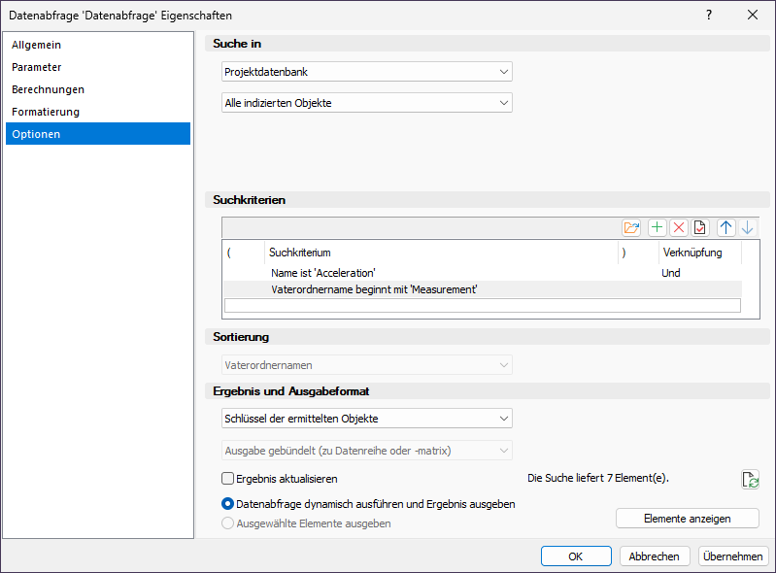This screenshot has width=776, height=573.
Task: Enable the 'Ergebnis aktualisieren' checkbox
Action: tap(228, 479)
